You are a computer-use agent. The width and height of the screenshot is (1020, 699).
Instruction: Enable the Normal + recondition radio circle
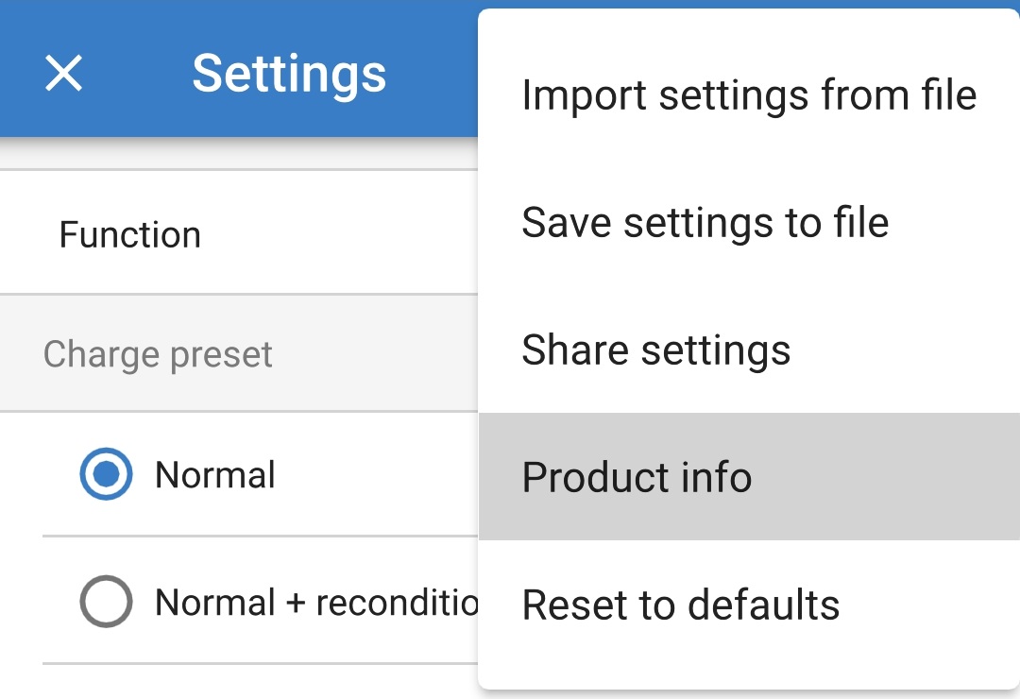point(106,602)
